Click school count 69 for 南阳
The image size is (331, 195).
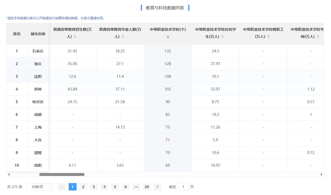[x=168, y=165]
